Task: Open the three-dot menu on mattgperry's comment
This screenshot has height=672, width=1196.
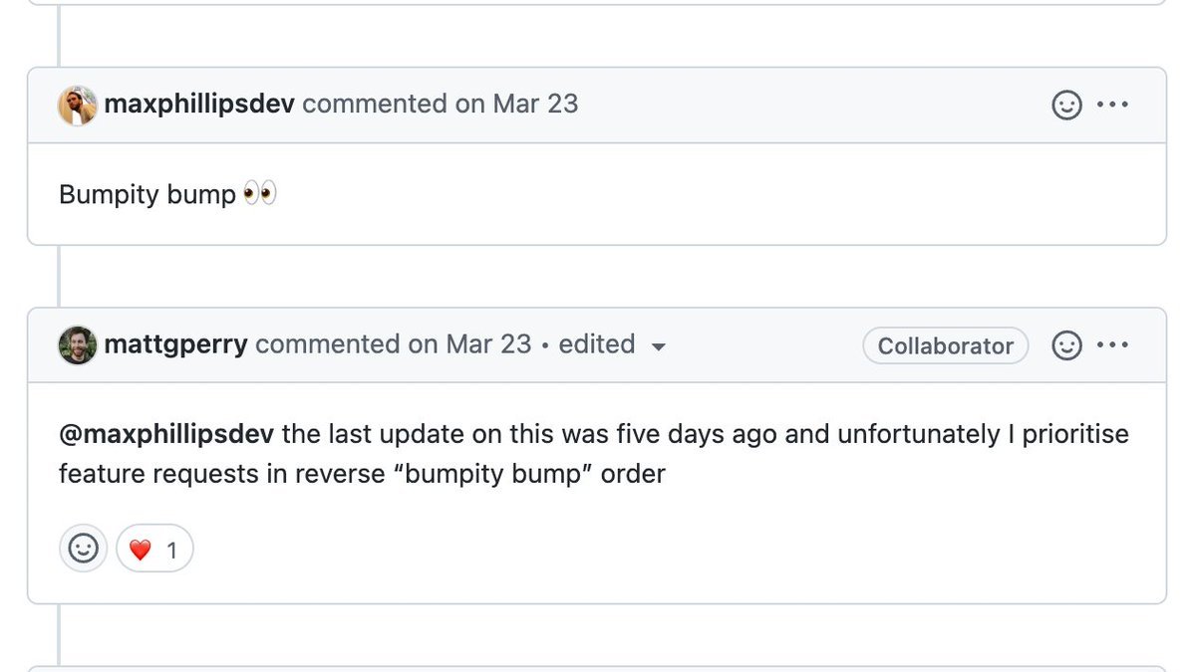Action: click(x=1112, y=345)
